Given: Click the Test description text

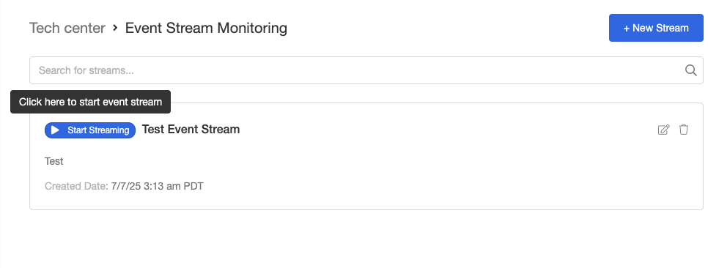Looking at the screenshot, I should [x=54, y=161].
